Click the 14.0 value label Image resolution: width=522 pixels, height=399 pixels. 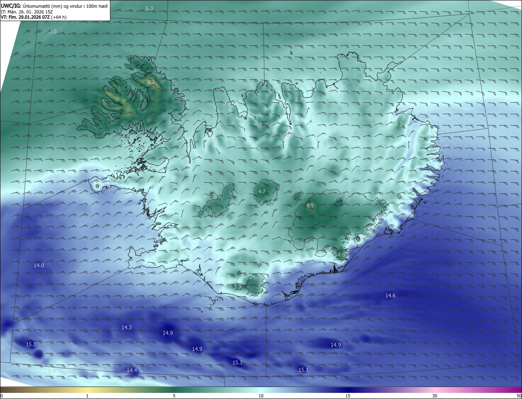click(39, 265)
